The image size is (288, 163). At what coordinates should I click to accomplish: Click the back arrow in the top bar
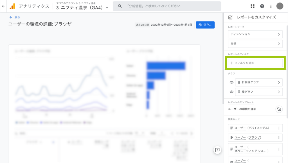coord(3,6)
